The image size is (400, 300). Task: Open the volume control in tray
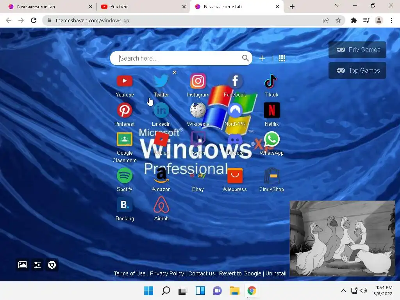[364, 291]
